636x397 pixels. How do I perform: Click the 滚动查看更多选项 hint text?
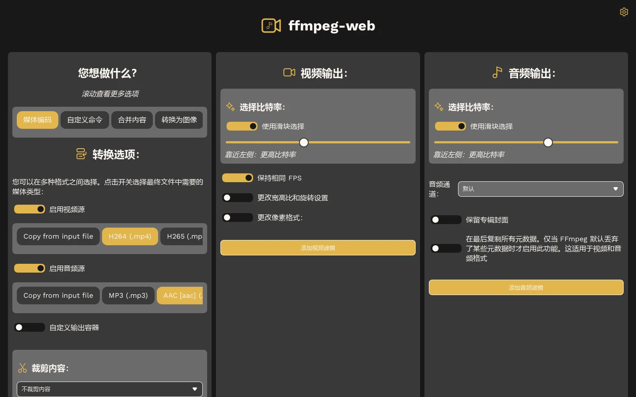[110, 94]
